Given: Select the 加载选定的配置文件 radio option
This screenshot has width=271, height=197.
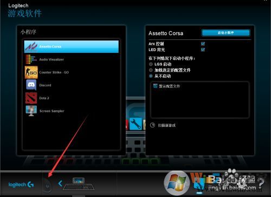Looking at the screenshot, I should point(151,70).
